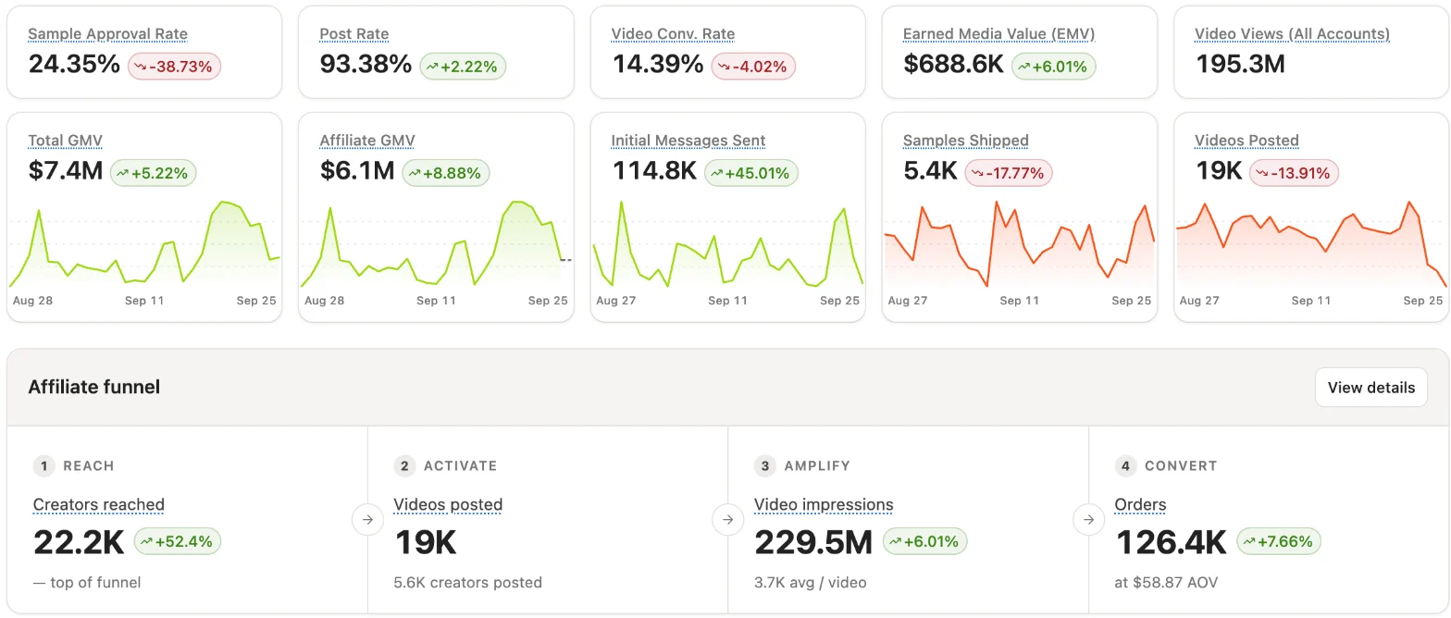Click Videos Posted label in top card

click(x=1246, y=141)
